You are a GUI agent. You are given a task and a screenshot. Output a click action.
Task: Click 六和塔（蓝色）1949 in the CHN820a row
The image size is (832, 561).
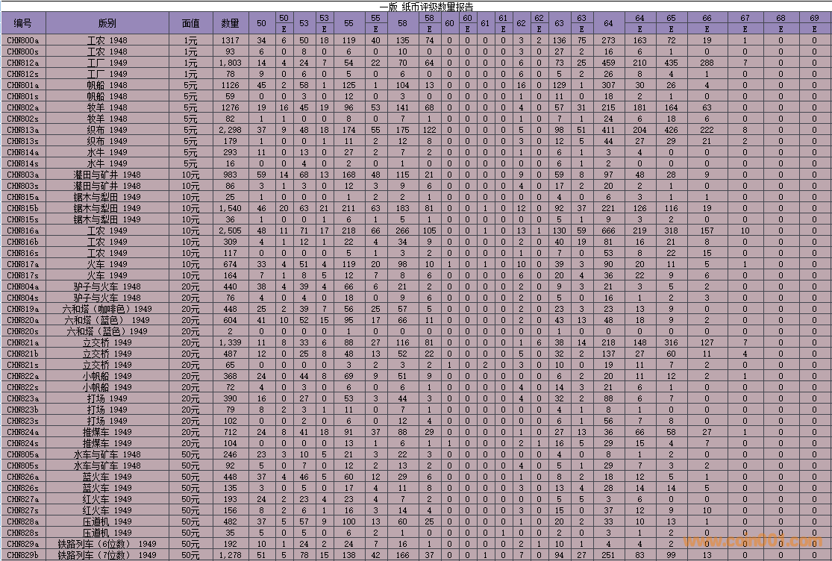(107, 320)
